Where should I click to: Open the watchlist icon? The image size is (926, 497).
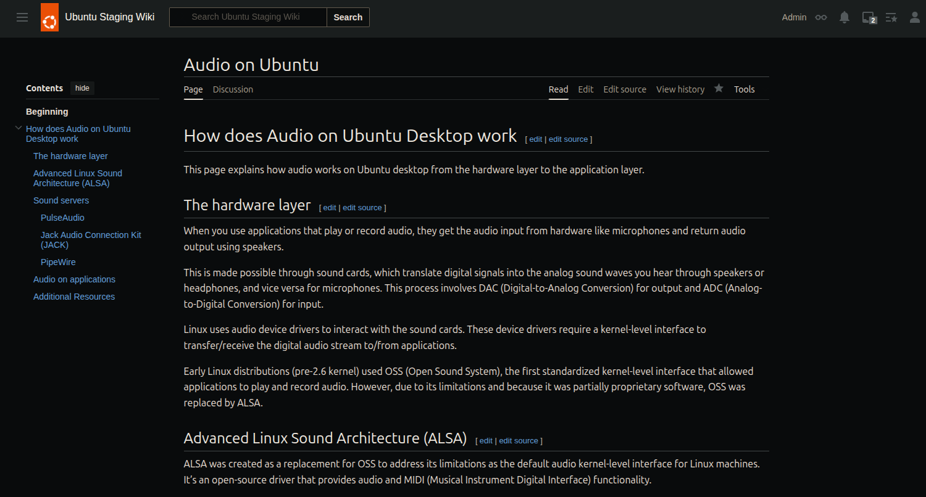tap(891, 17)
